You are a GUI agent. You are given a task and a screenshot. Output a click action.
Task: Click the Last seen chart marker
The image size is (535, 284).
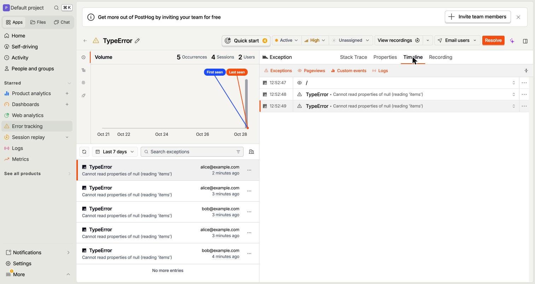click(x=237, y=72)
